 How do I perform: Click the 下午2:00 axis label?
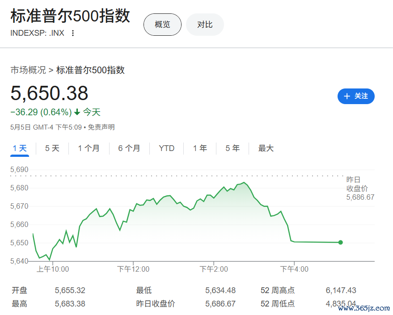coord(214,269)
